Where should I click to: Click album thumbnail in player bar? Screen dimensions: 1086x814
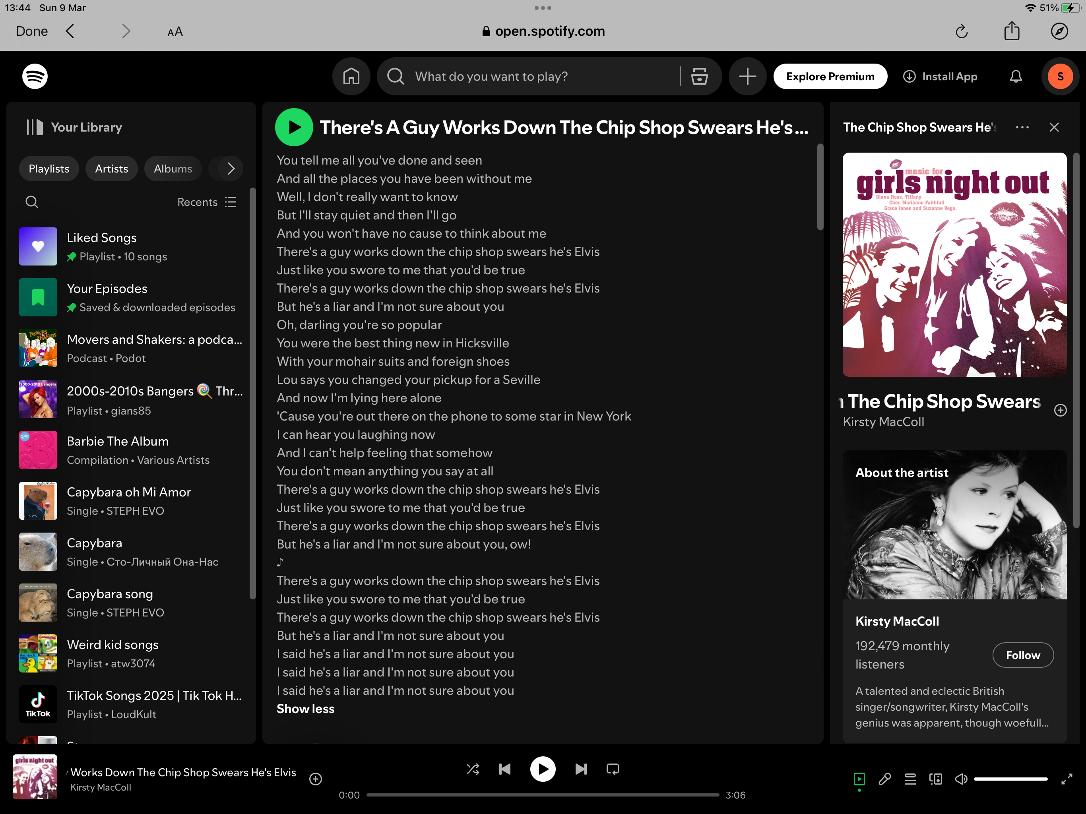pos(35,777)
